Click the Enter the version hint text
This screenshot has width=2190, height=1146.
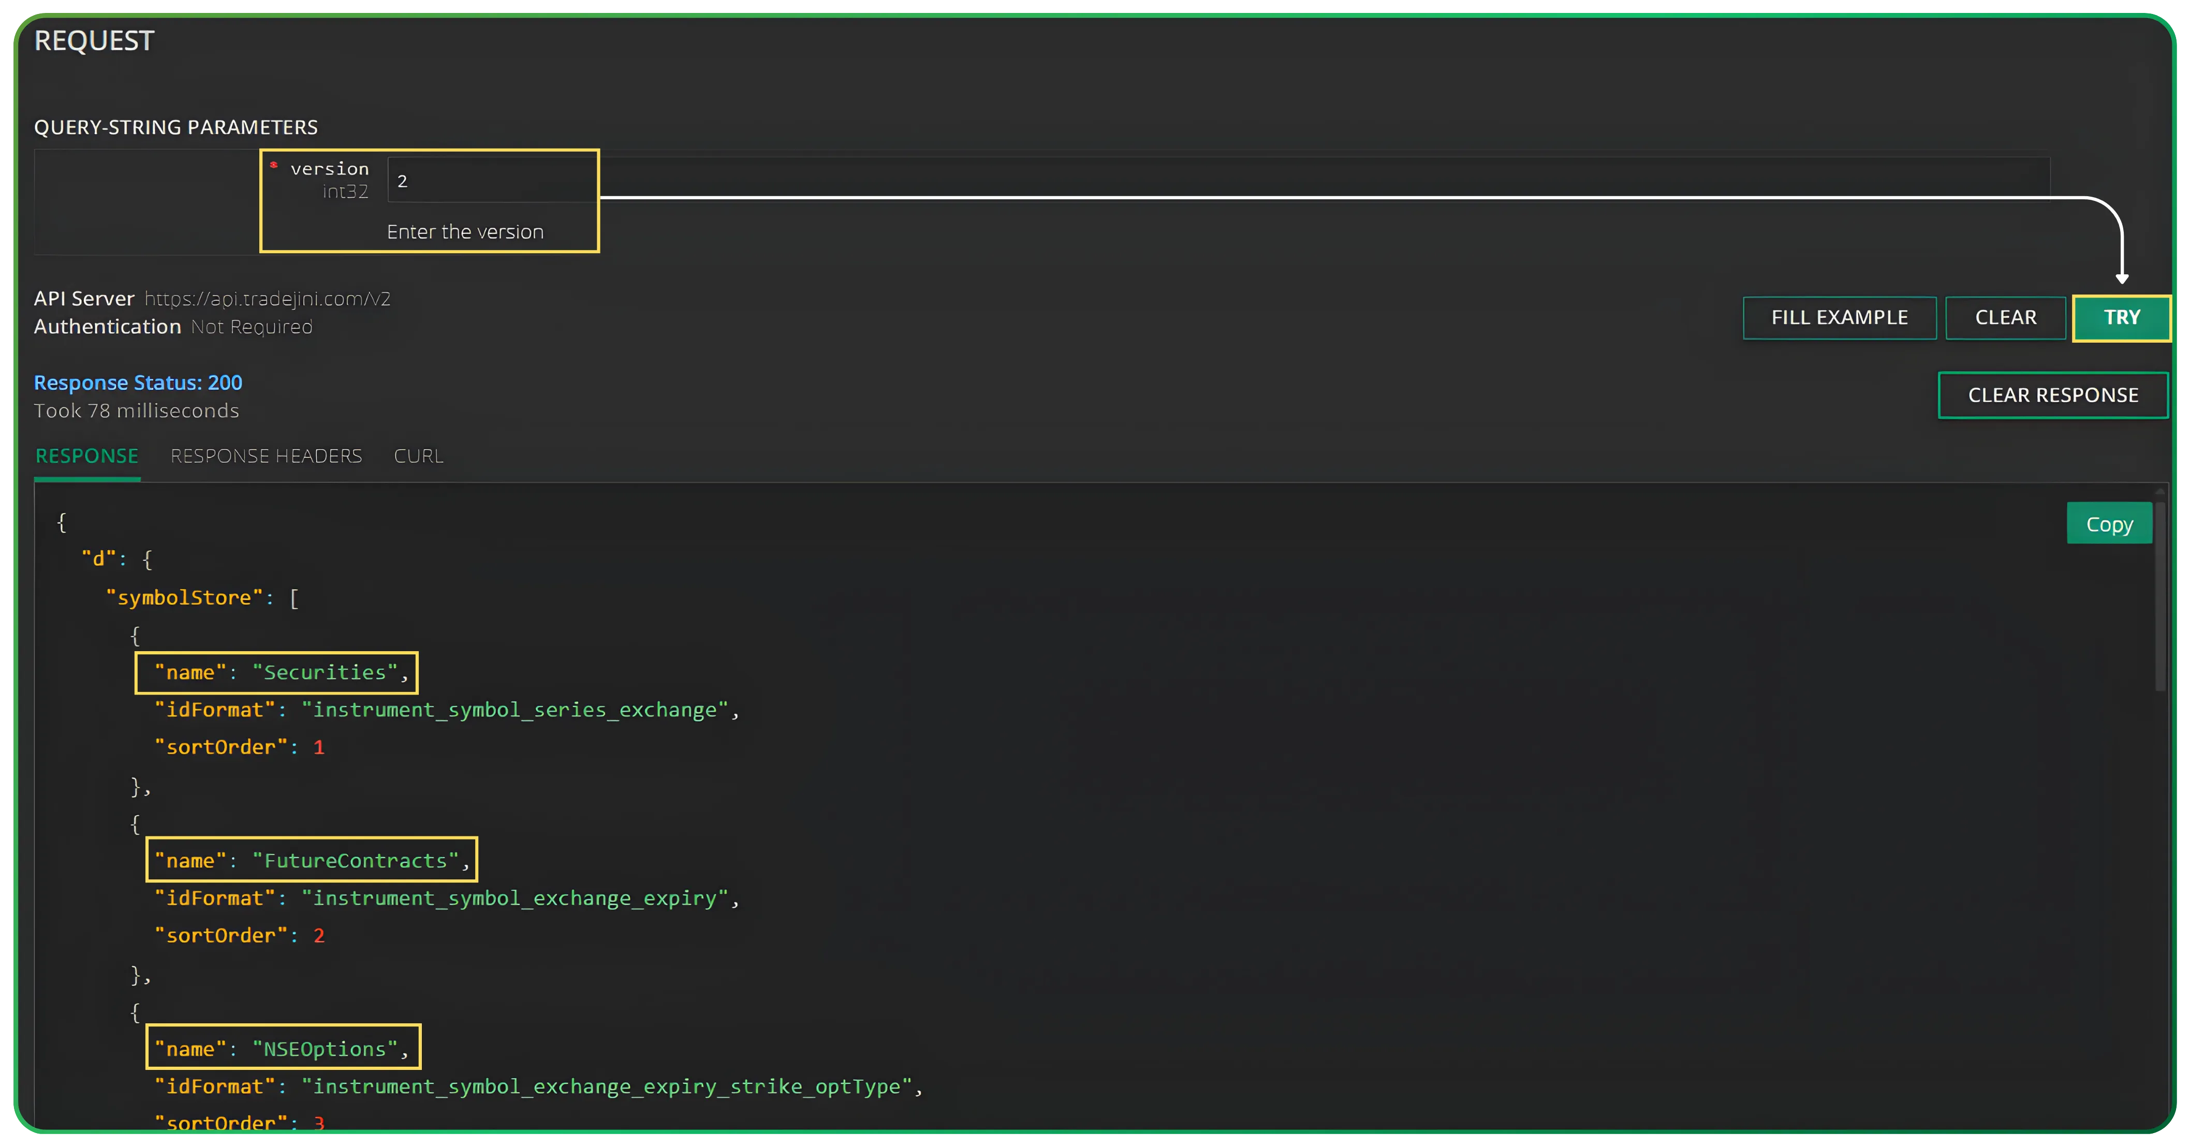[465, 230]
